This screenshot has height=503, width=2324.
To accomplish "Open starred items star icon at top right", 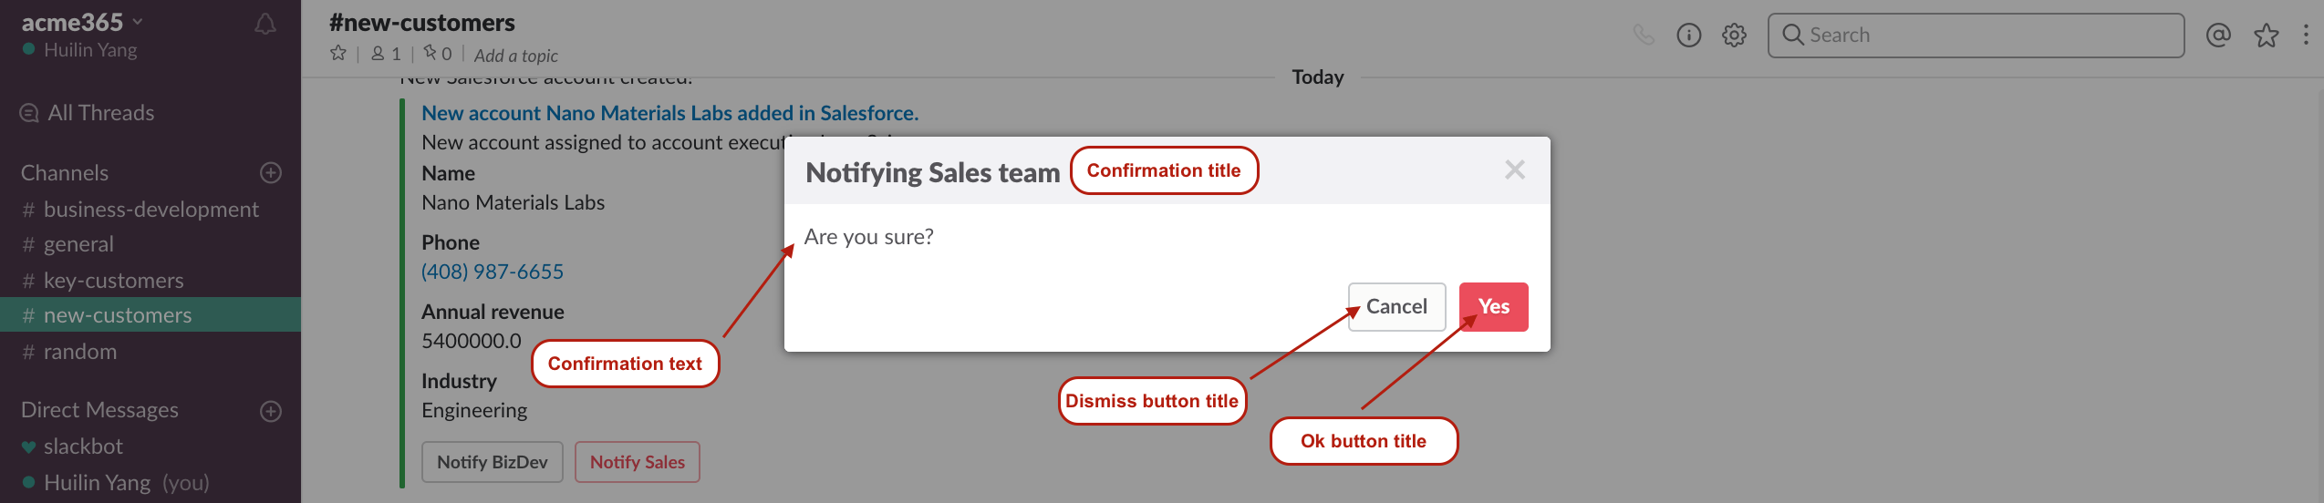I will point(2267,35).
